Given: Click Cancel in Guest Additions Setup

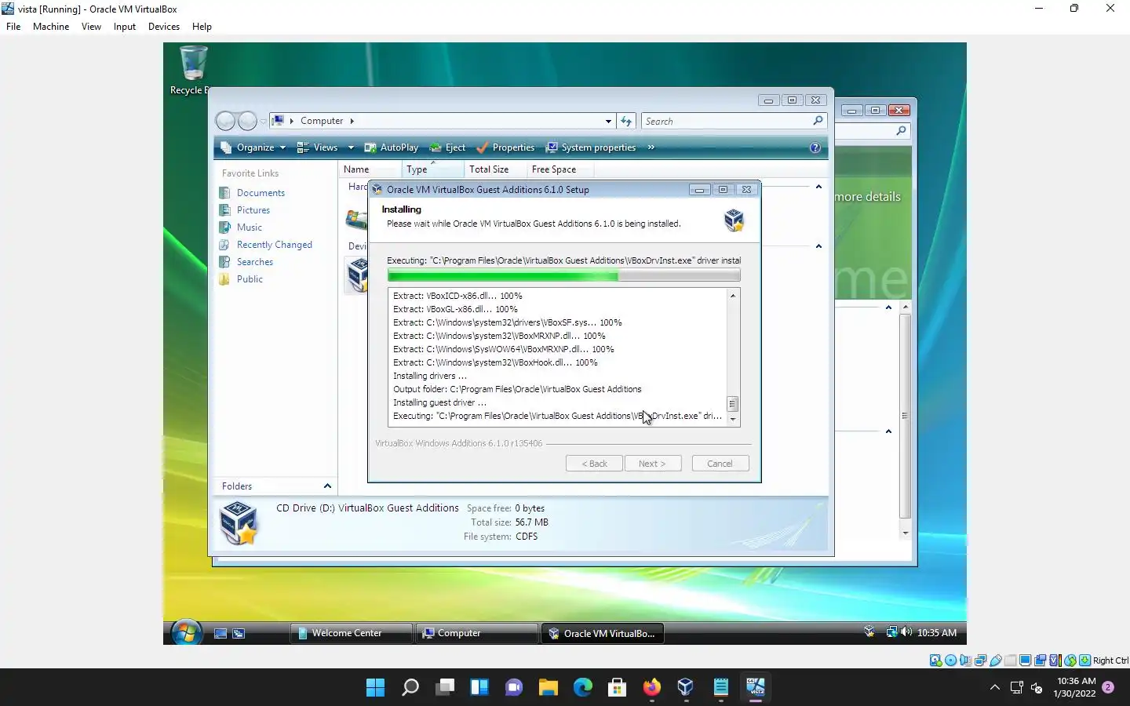Looking at the screenshot, I should (720, 464).
